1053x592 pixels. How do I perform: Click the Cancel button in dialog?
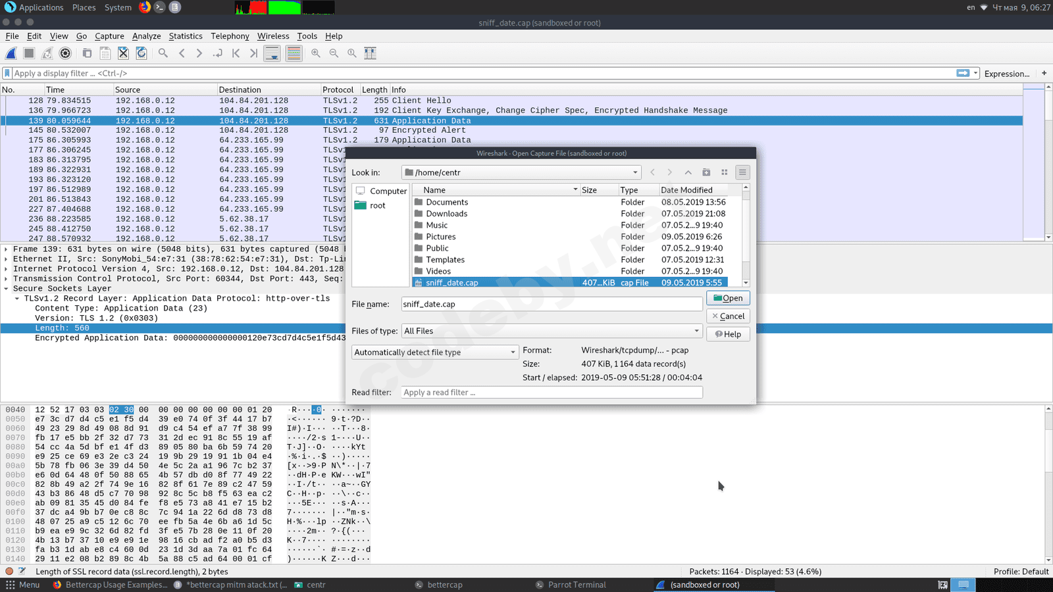click(728, 316)
